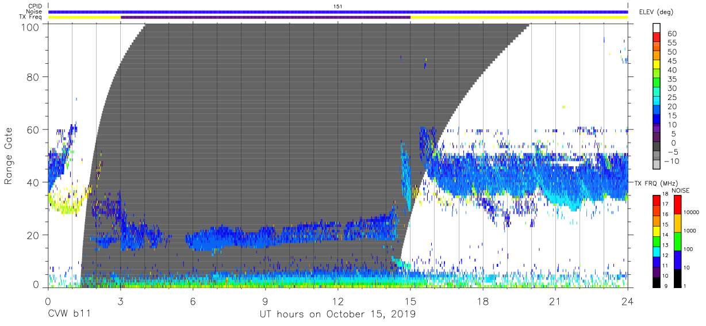Image resolution: width=706 pixels, height=326 pixels.
Task: Click the ELEV (deg) colorbar title
Action: click(655, 13)
